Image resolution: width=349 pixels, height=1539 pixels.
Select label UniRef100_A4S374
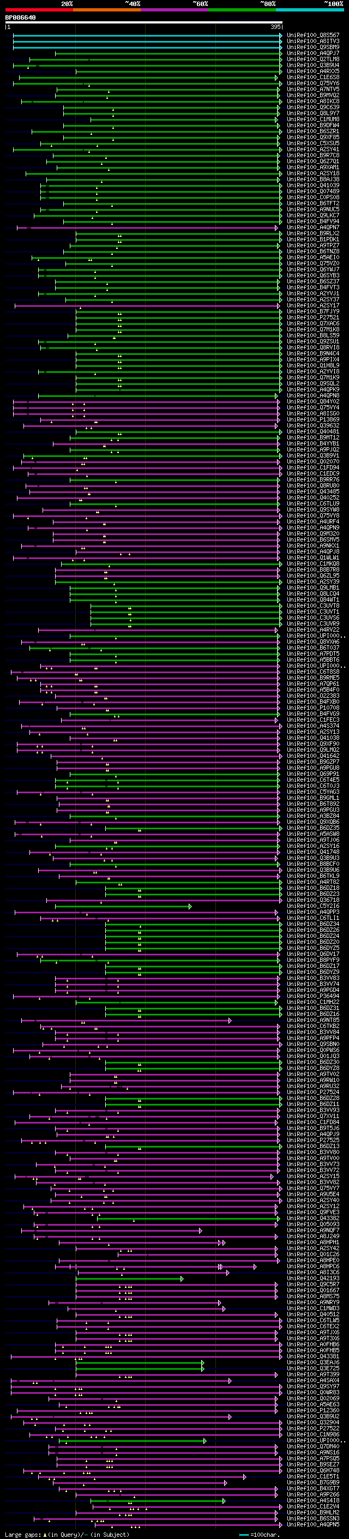pos(313,726)
